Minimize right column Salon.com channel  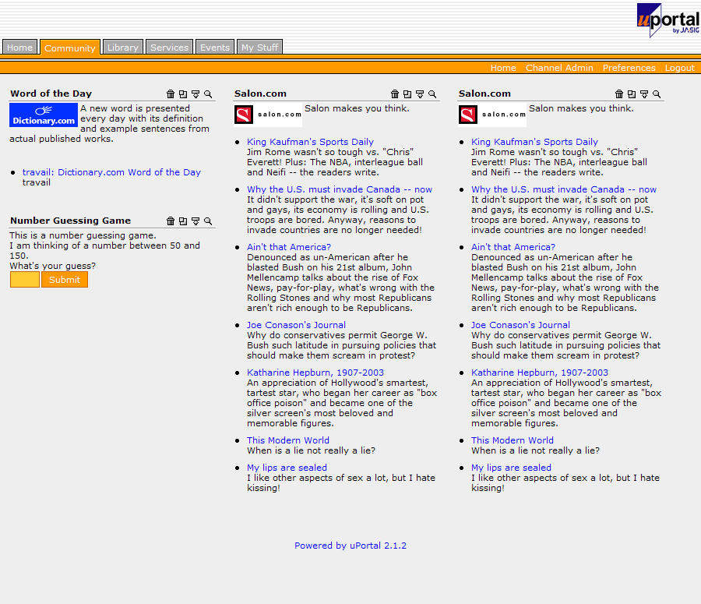644,94
